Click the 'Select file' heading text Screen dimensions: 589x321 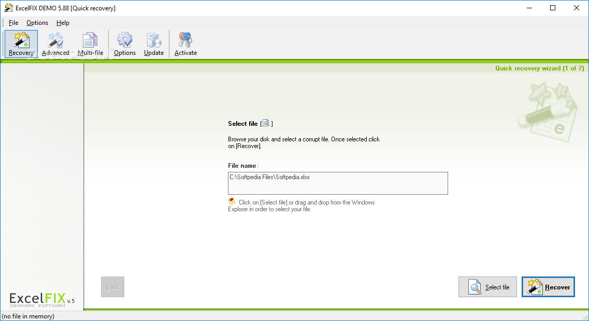tap(242, 124)
